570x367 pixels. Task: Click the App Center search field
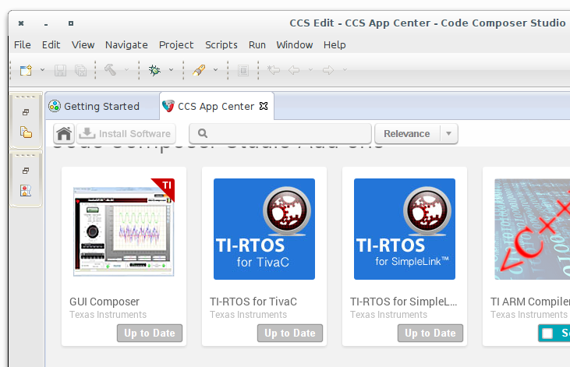(280, 134)
